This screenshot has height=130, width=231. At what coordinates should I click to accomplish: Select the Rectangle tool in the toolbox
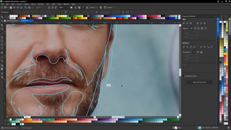coord(2,41)
